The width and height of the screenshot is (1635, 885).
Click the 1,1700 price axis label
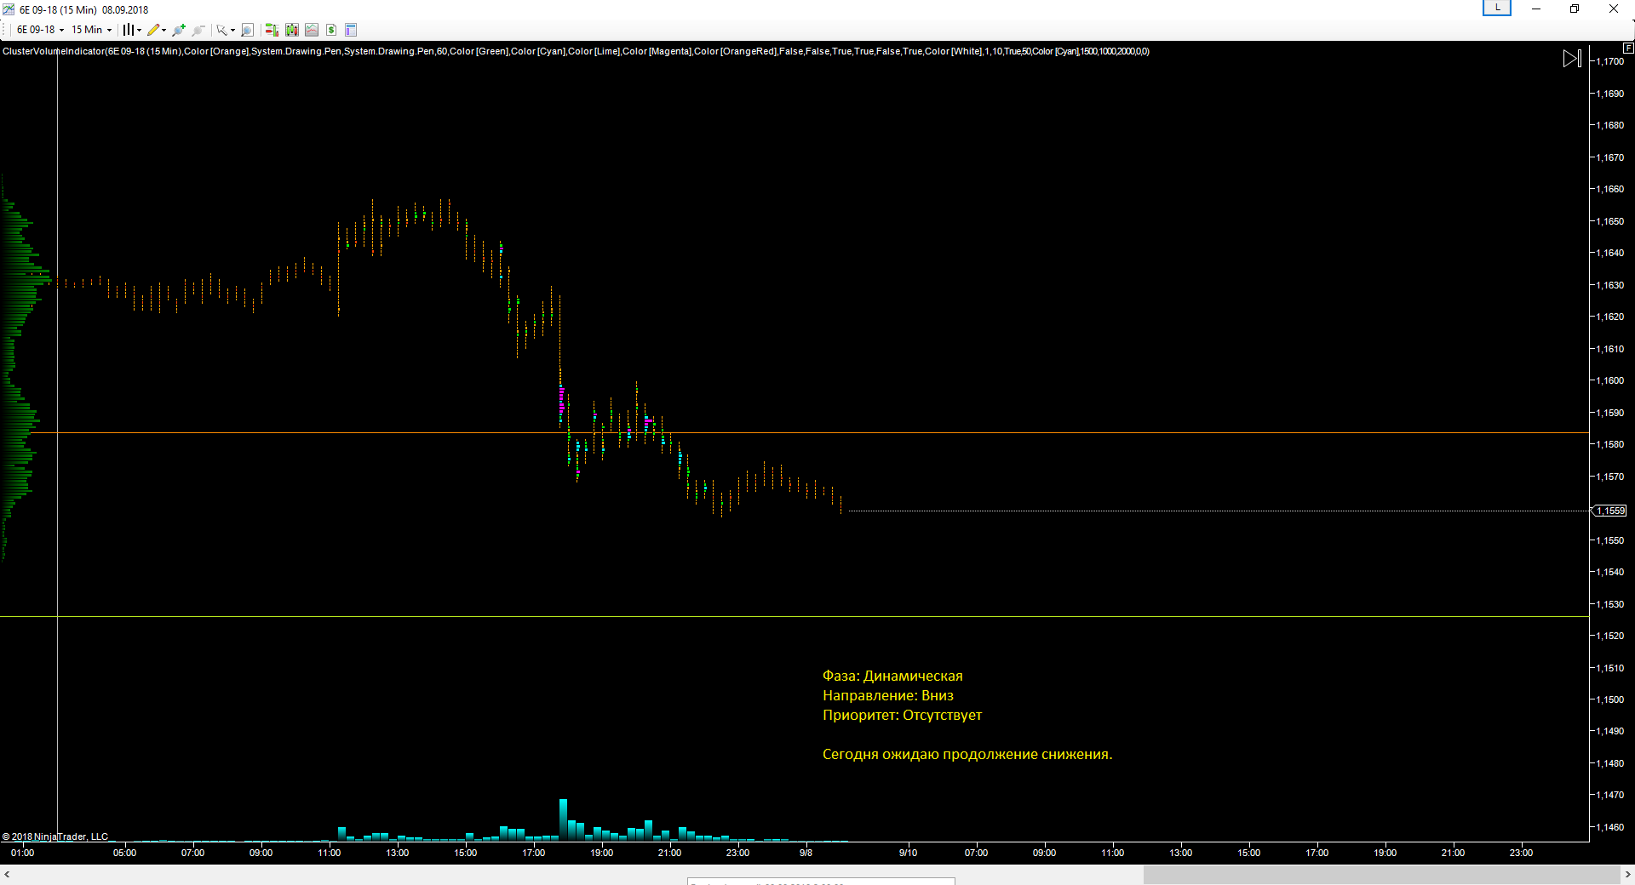[1609, 61]
